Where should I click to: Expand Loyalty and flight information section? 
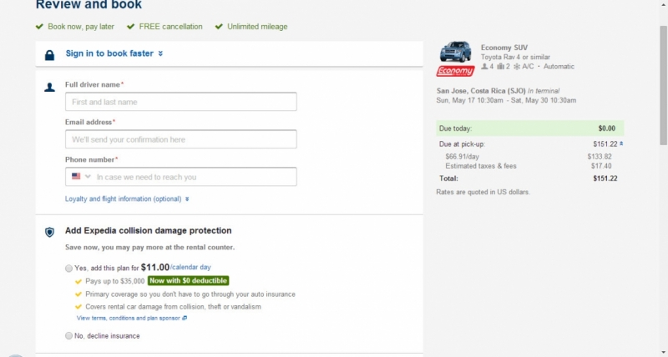(x=127, y=199)
